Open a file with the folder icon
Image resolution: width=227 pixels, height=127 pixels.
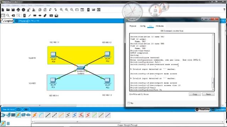pos(8,10)
